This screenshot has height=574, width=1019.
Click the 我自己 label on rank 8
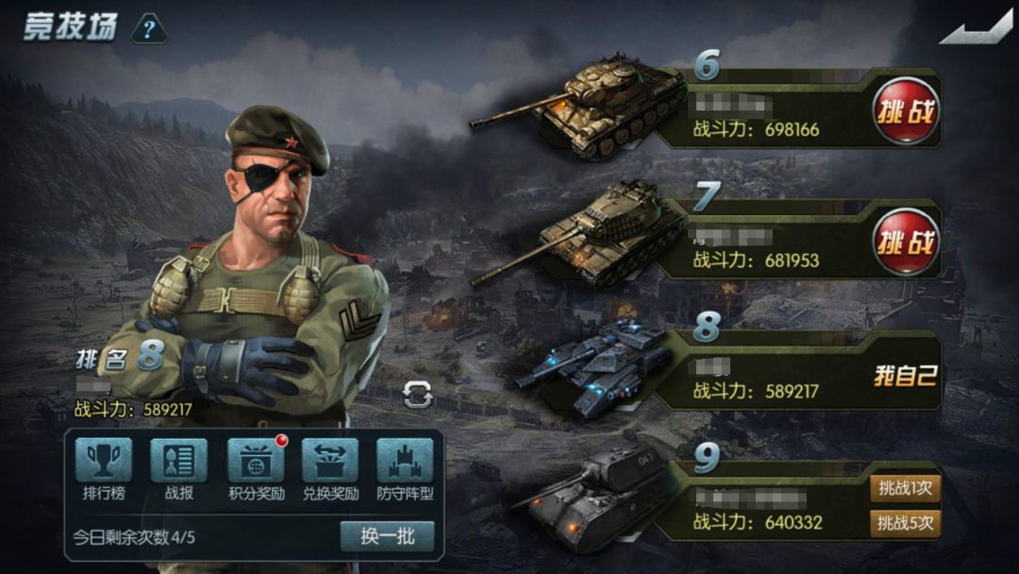[x=905, y=375]
